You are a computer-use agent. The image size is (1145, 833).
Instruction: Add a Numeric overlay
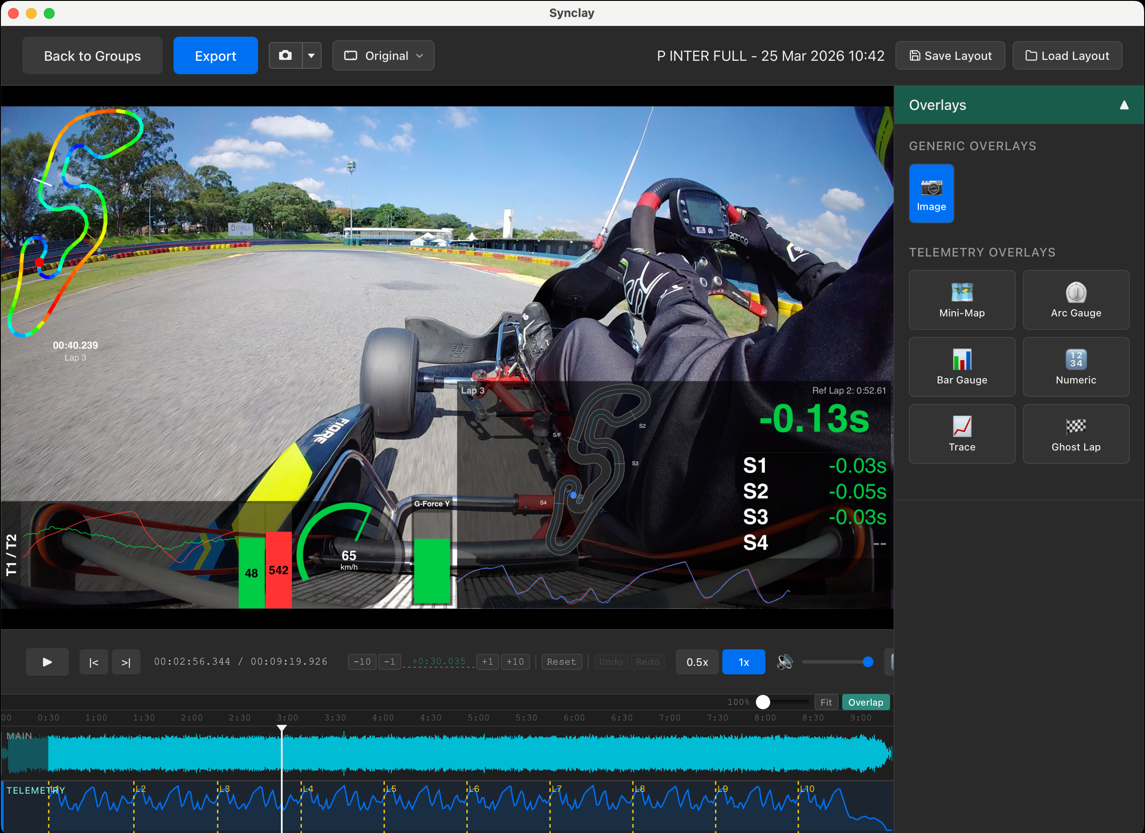(x=1076, y=367)
